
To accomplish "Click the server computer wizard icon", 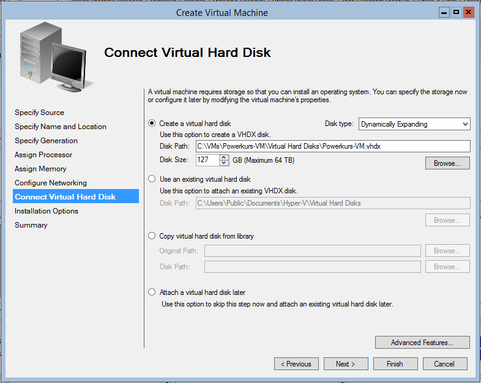I will tap(56, 57).
